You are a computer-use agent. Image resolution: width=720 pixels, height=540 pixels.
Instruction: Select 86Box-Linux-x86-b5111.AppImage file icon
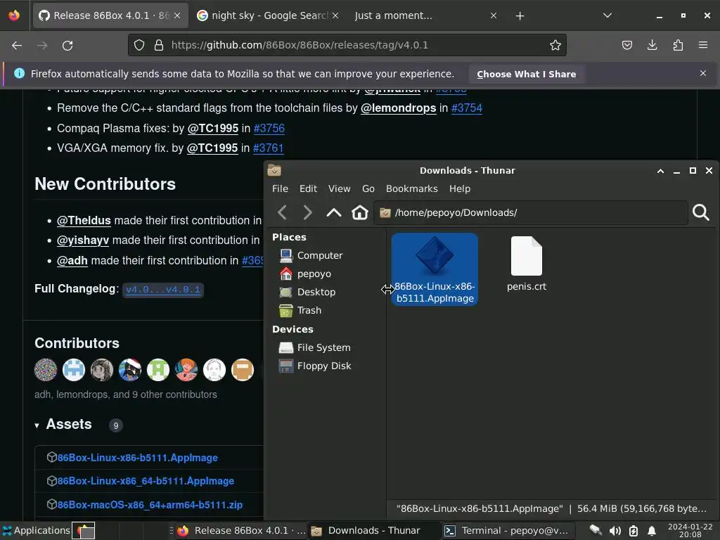coord(435,269)
